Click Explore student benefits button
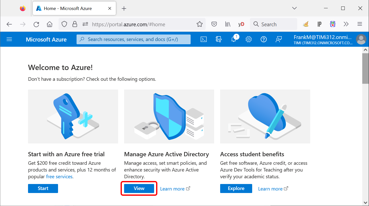This screenshot has width=369, height=206. [236, 188]
